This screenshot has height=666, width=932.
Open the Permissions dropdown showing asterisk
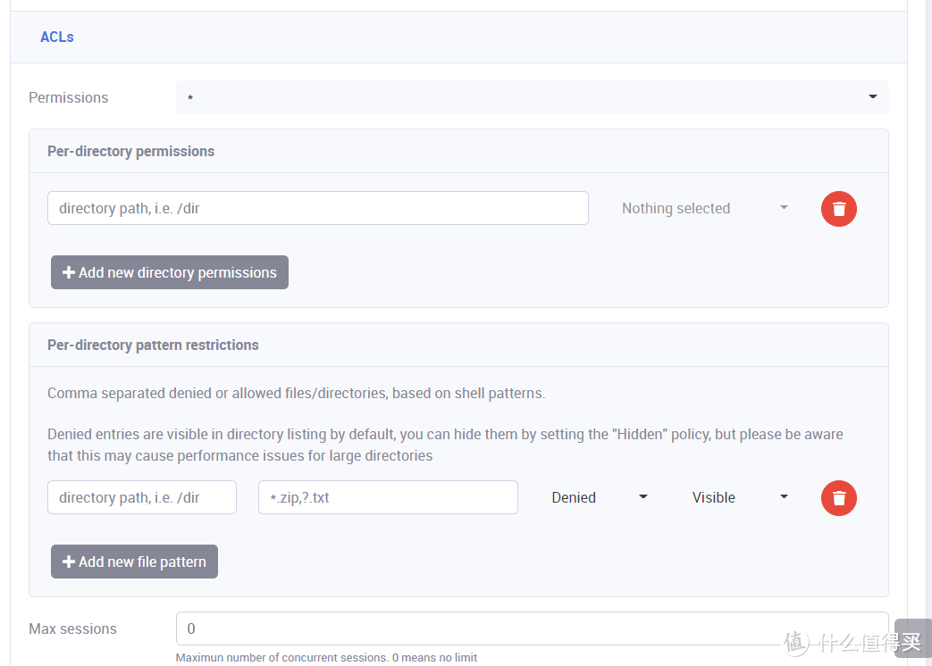(532, 97)
